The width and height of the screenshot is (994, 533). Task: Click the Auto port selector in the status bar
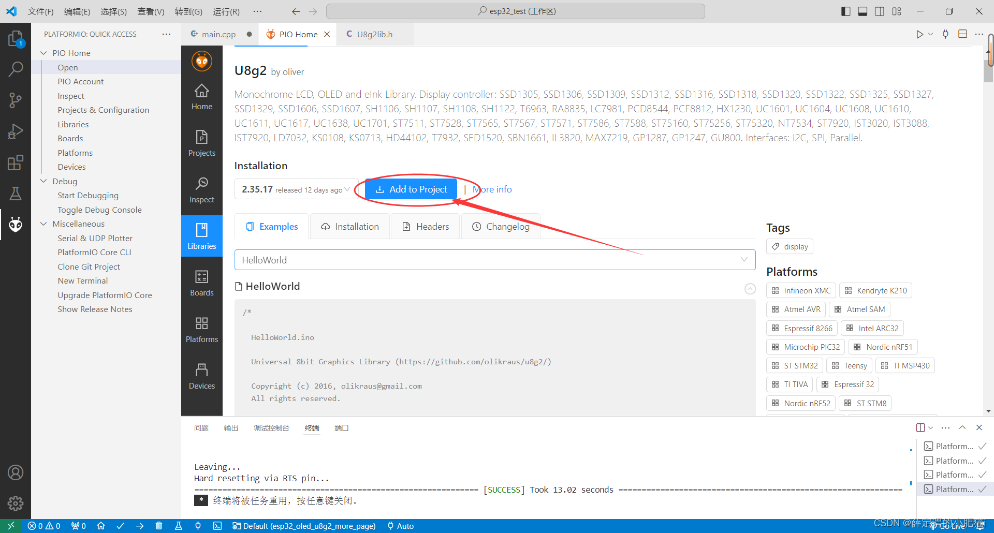(x=401, y=526)
